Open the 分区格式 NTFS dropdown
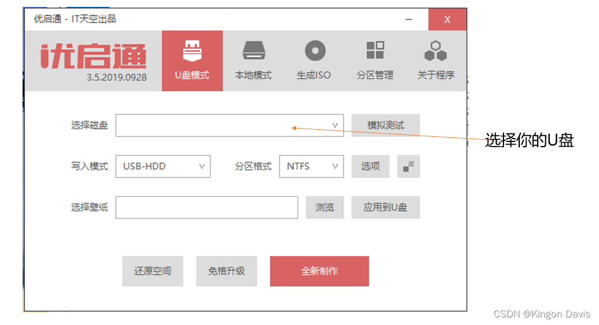Image resolution: width=599 pixels, height=325 pixels. (x=311, y=166)
